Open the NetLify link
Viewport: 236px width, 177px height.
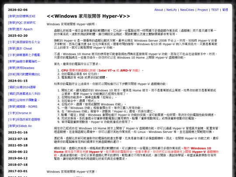click(x=171, y=10)
